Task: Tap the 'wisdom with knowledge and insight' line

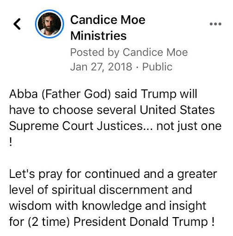Action: (x=108, y=206)
